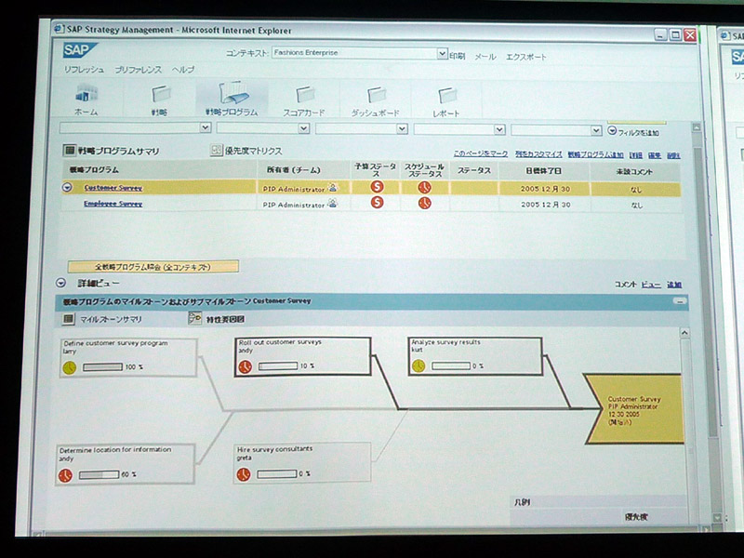Image resolution: width=744 pixels, height=558 pixels.
Task: Click budget status icon for Employee Survey
Action: pos(377,203)
